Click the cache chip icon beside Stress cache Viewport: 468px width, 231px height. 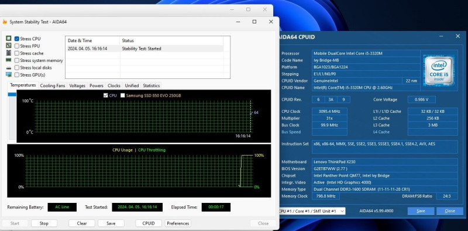pos(9,53)
